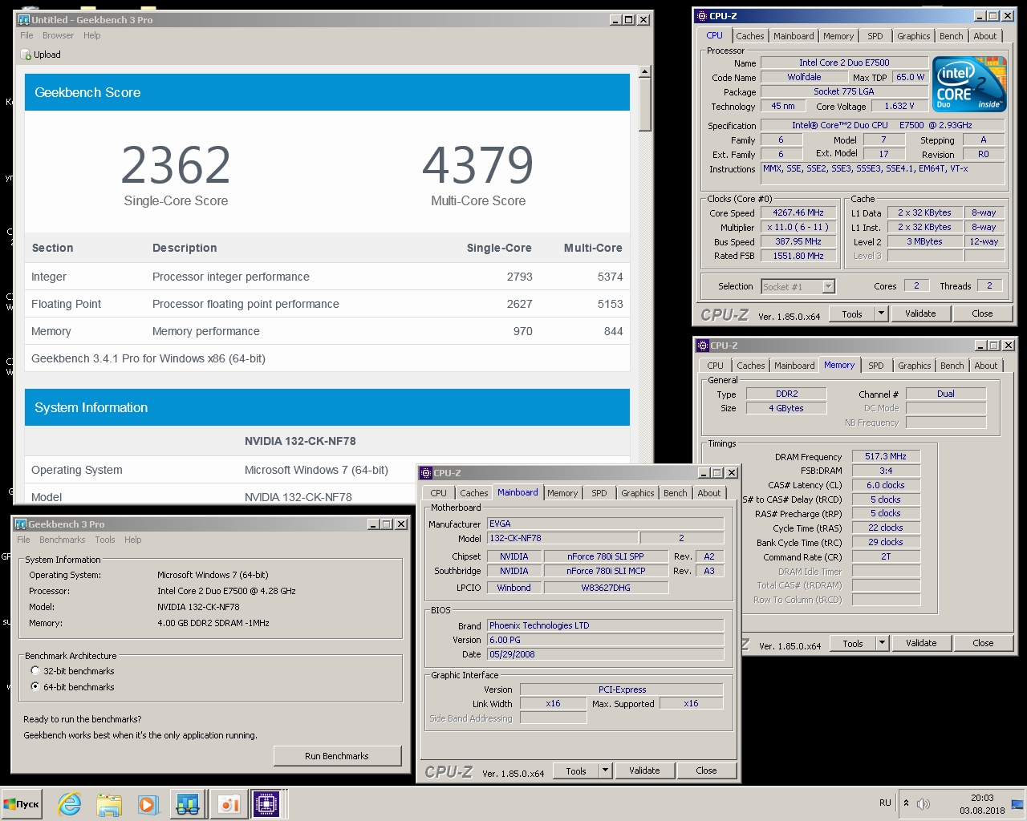Open SPD tab in top CPU-Z window
The width and height of the screenshot is (1027, 821).
coord(875,36)
